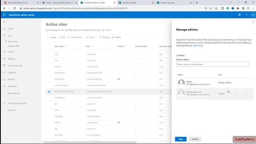This screenshot has width=256, height=144.
Task: Switch to Microsoft Office Home tab
Action: coord(21,3)
